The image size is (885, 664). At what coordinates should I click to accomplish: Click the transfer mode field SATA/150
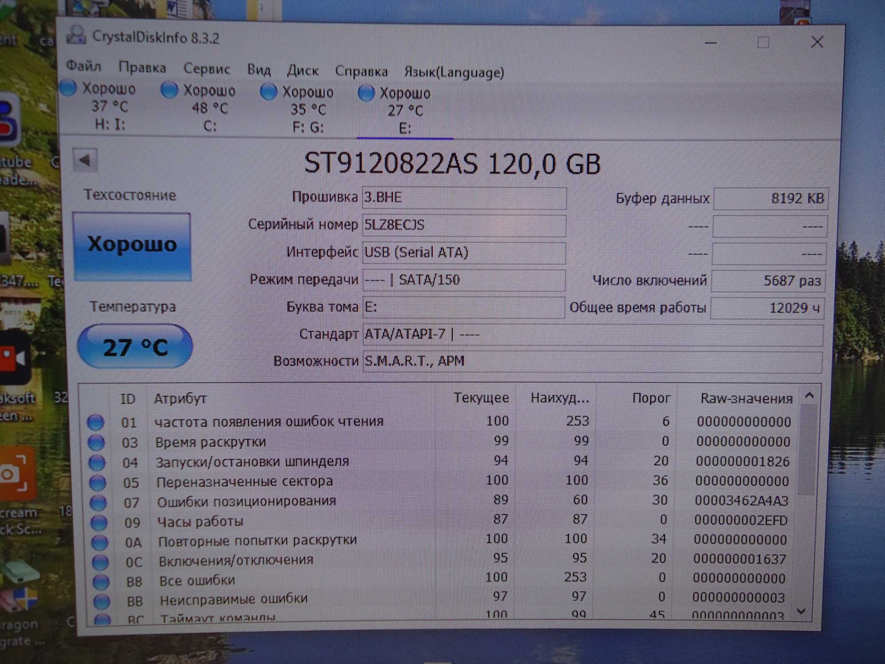point(464,280)
